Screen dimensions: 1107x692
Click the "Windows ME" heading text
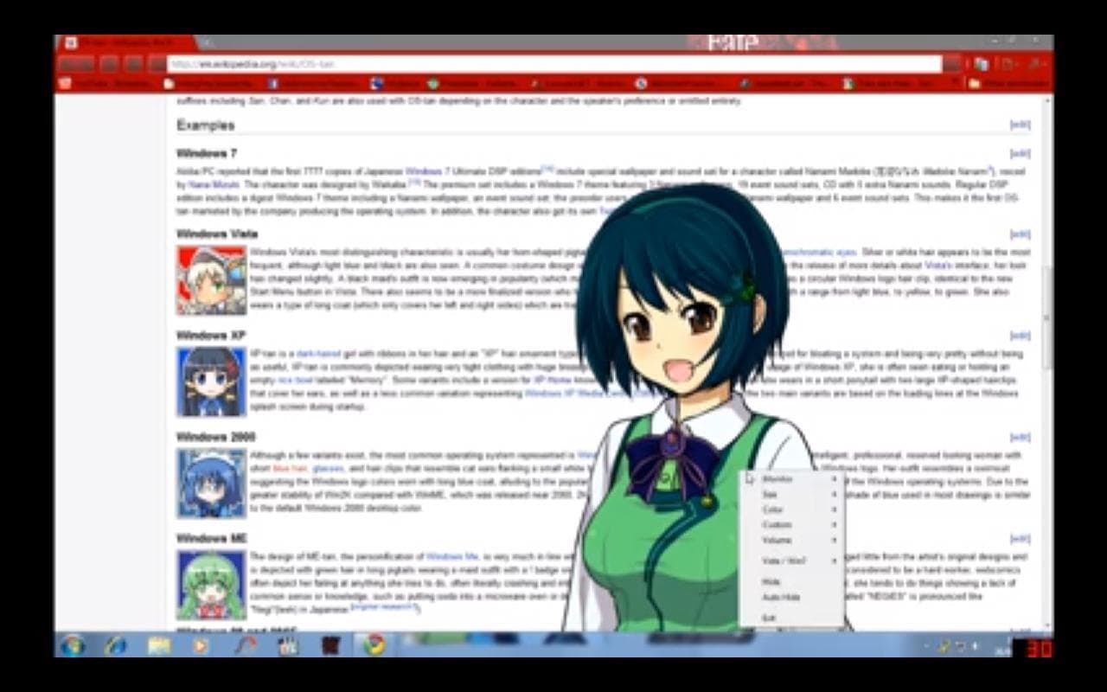coord(211,539)
